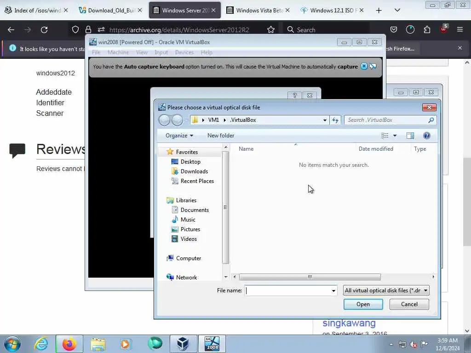Show the preview pane in the file dialog
This screenshot has width=471, height=353.
tap(410, 136)
